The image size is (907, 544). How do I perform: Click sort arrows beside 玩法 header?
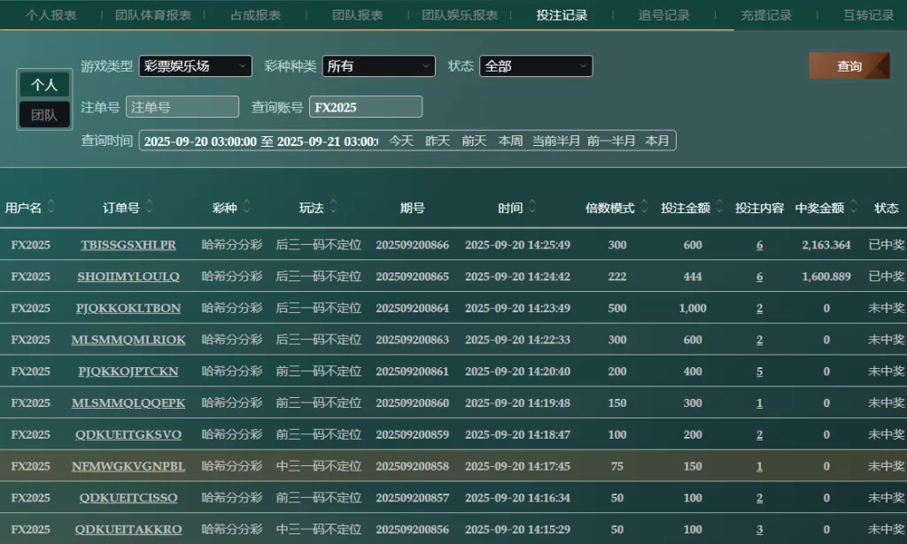pos(333,207)
